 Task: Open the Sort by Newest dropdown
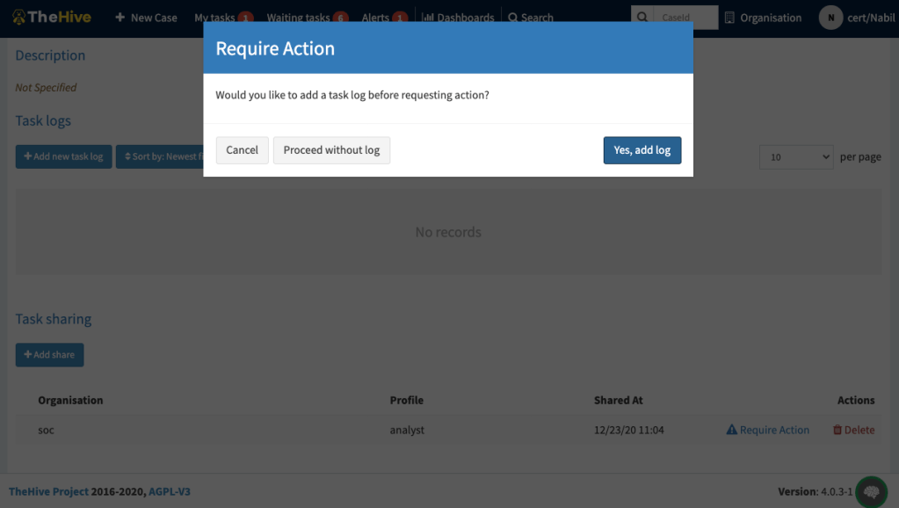click(162, 156)
